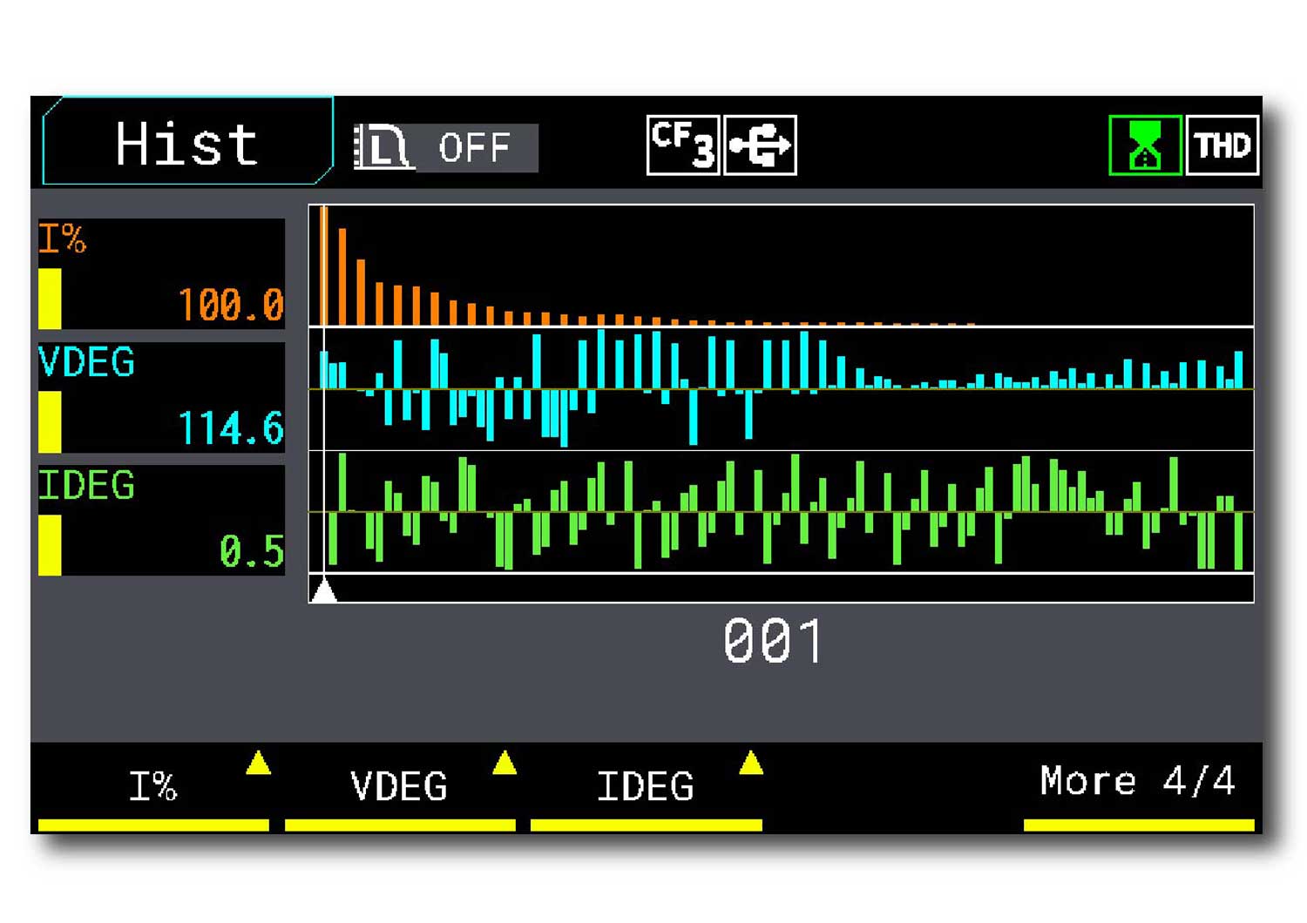This screenshot has height=923, width=1307.
Task: Click the harmonic order number 001
Action: (772, 642)
